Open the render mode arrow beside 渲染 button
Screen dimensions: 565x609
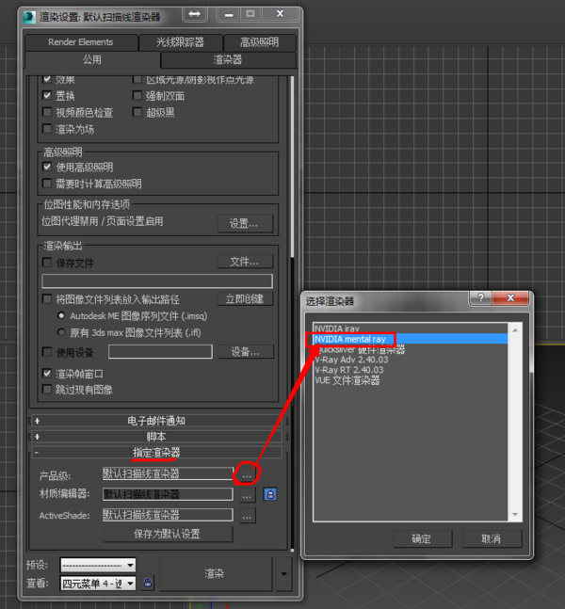pyautogui.click(x=284, y=573)
